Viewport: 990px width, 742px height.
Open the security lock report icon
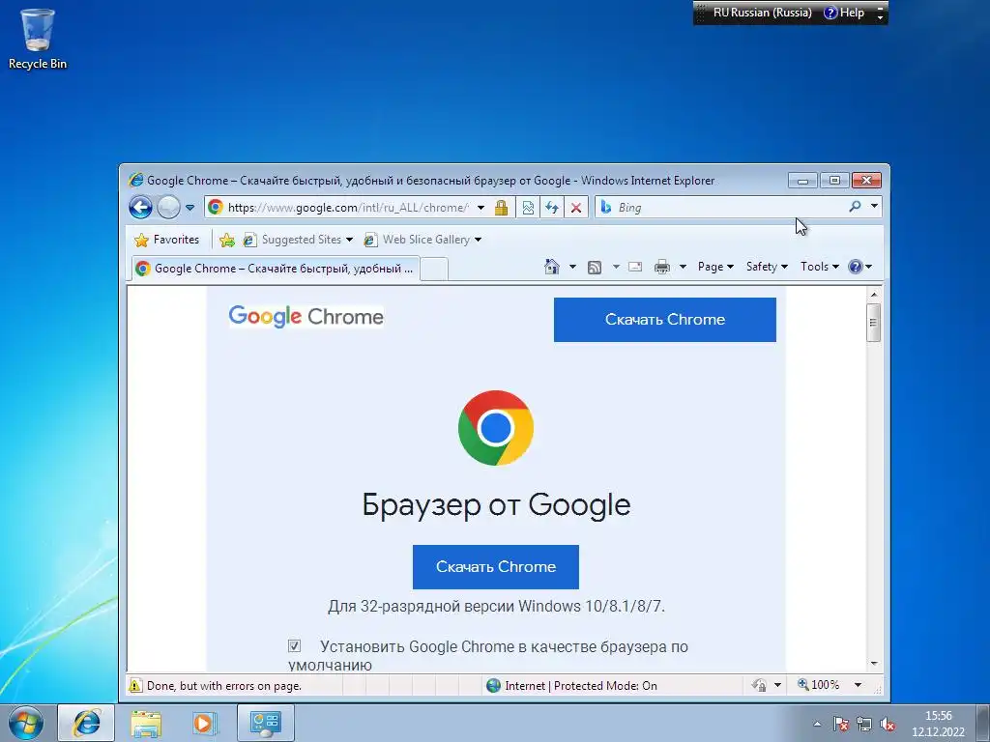(x=502, y=208)
